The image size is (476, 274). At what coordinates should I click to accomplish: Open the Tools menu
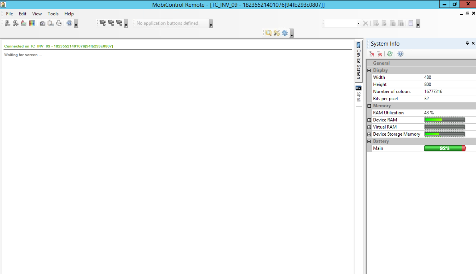click(x=53, y=14)
